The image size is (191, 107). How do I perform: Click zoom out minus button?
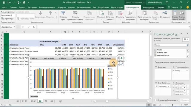(x=164, y=105)
